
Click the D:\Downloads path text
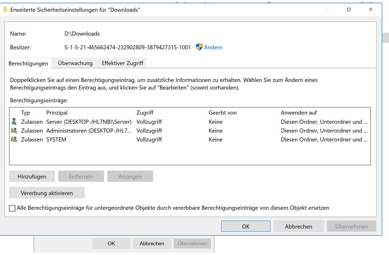[82, 34]
